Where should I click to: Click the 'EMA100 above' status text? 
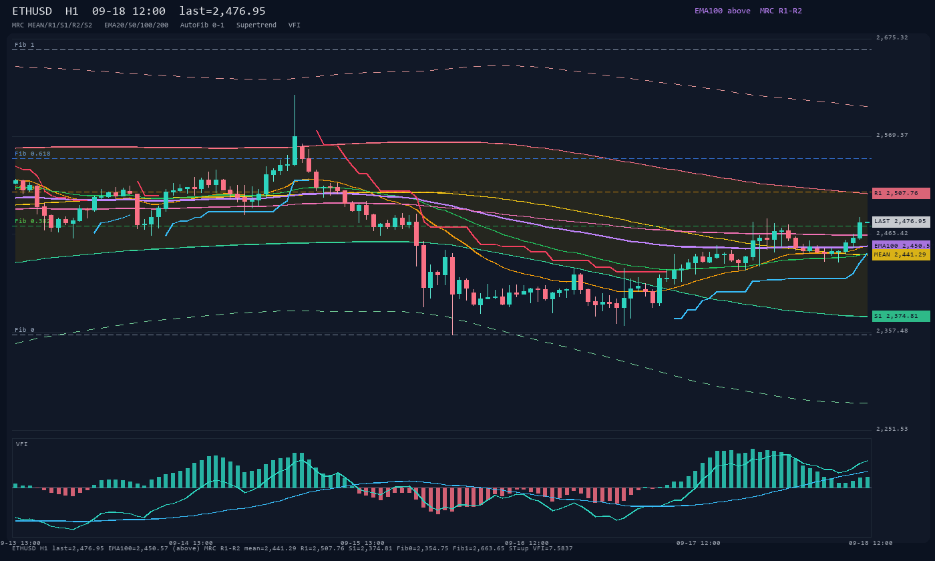722,11
